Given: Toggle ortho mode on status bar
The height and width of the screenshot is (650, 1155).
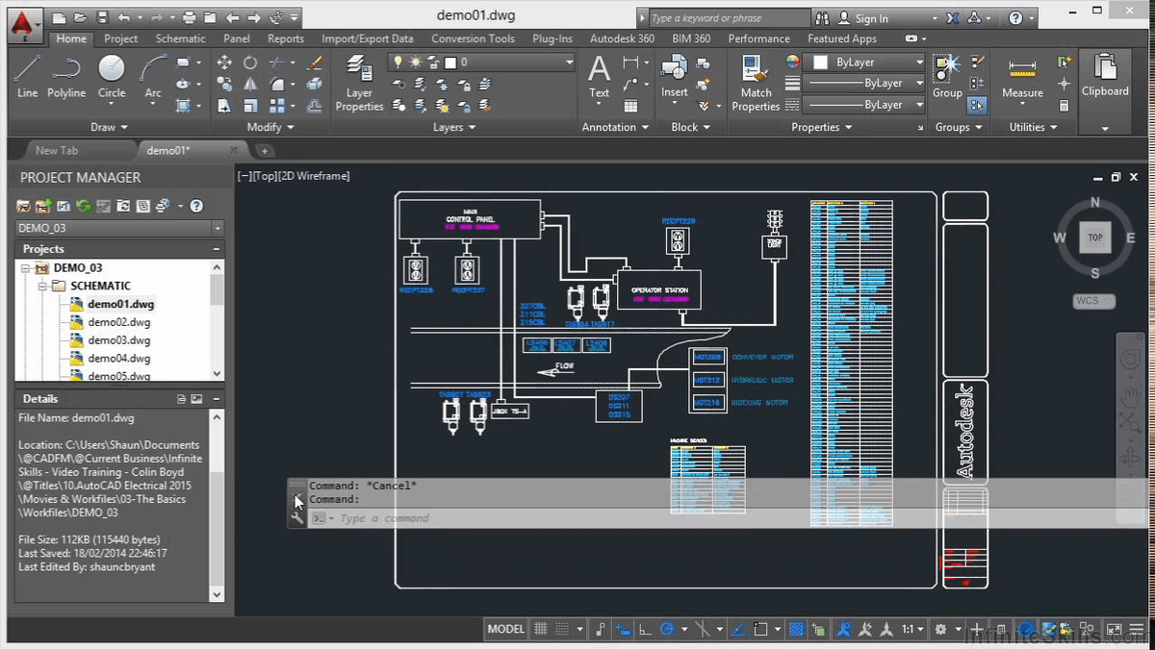Looking at the screenshot, I should click(645, 629).
